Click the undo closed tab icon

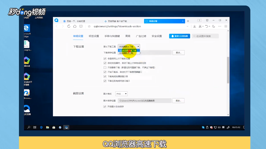pos(207,26)
